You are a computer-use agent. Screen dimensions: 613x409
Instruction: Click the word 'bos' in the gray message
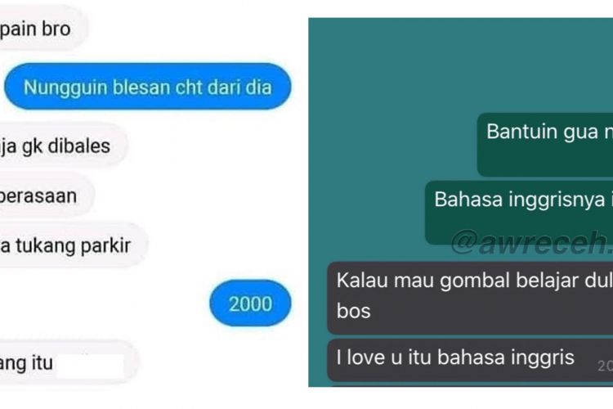353,311
